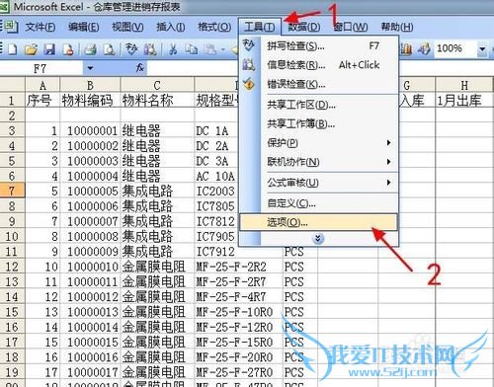This screenshot has width=494, height=387.
Task: Open the 窗口(W) menu
Action: pos(351,27)
